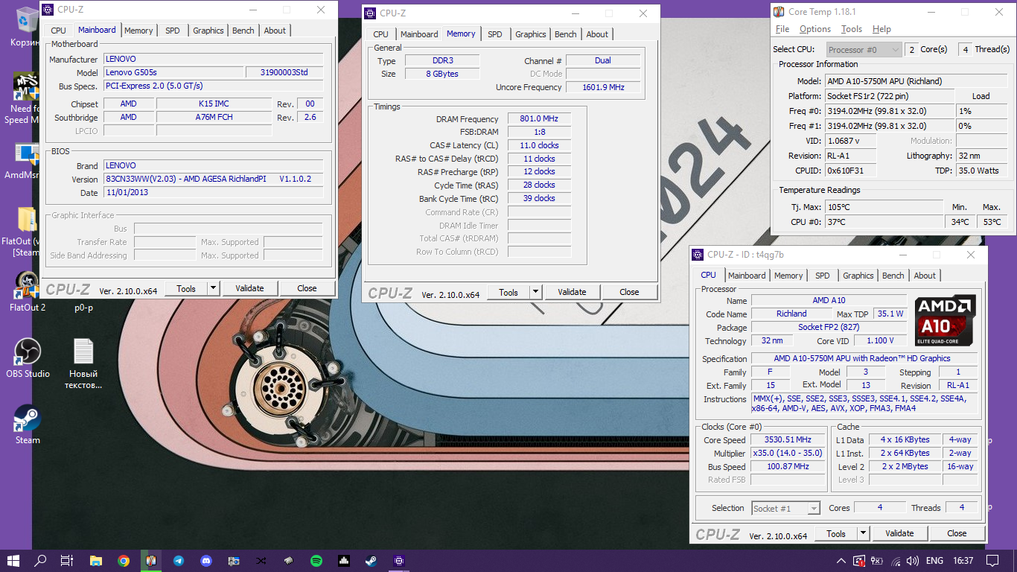Open File Explorer from taskbar
This screenshot has height=572, width=1017.
pos(95,561)
